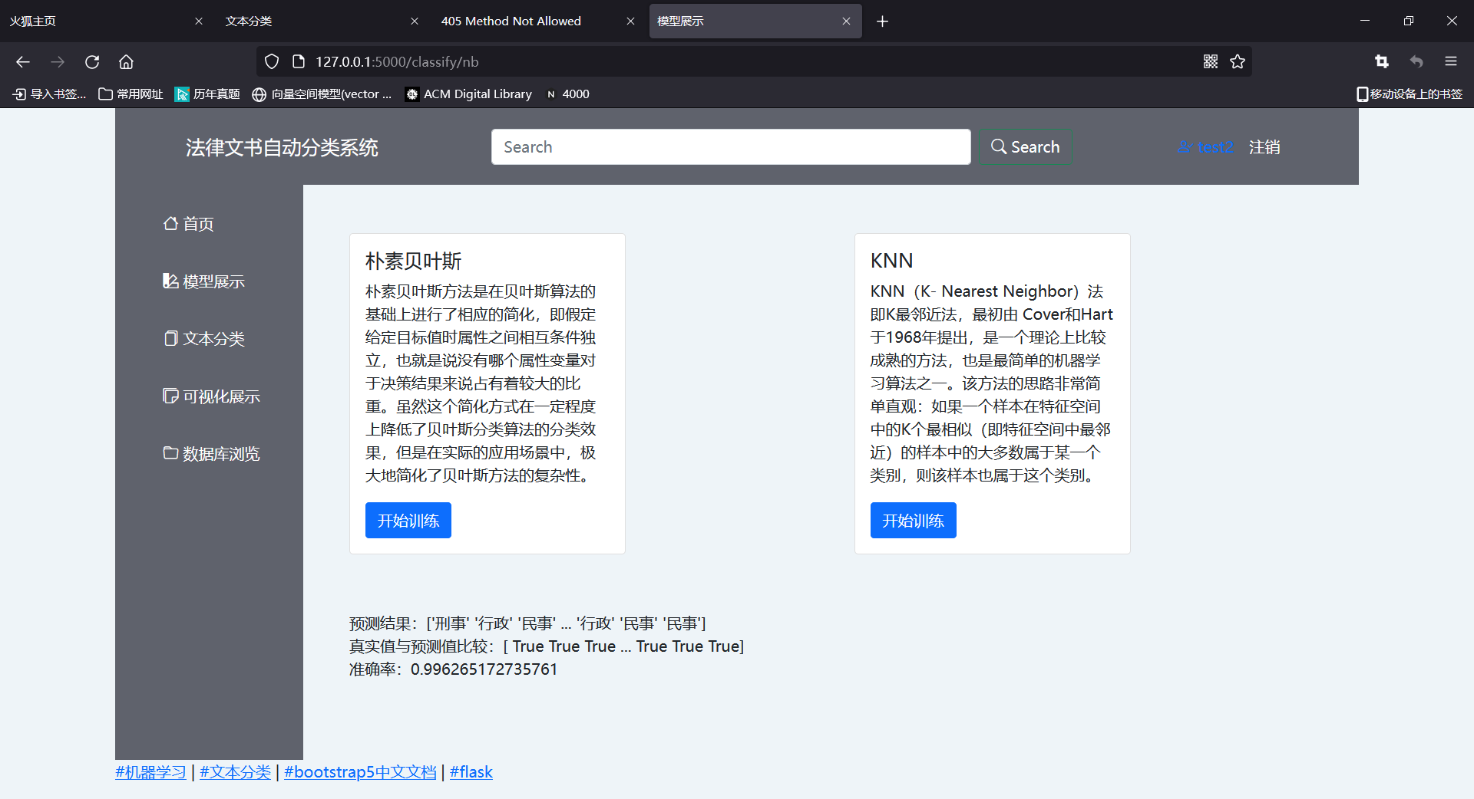
Task: Open a new tab with plus button
Action: 882,21
